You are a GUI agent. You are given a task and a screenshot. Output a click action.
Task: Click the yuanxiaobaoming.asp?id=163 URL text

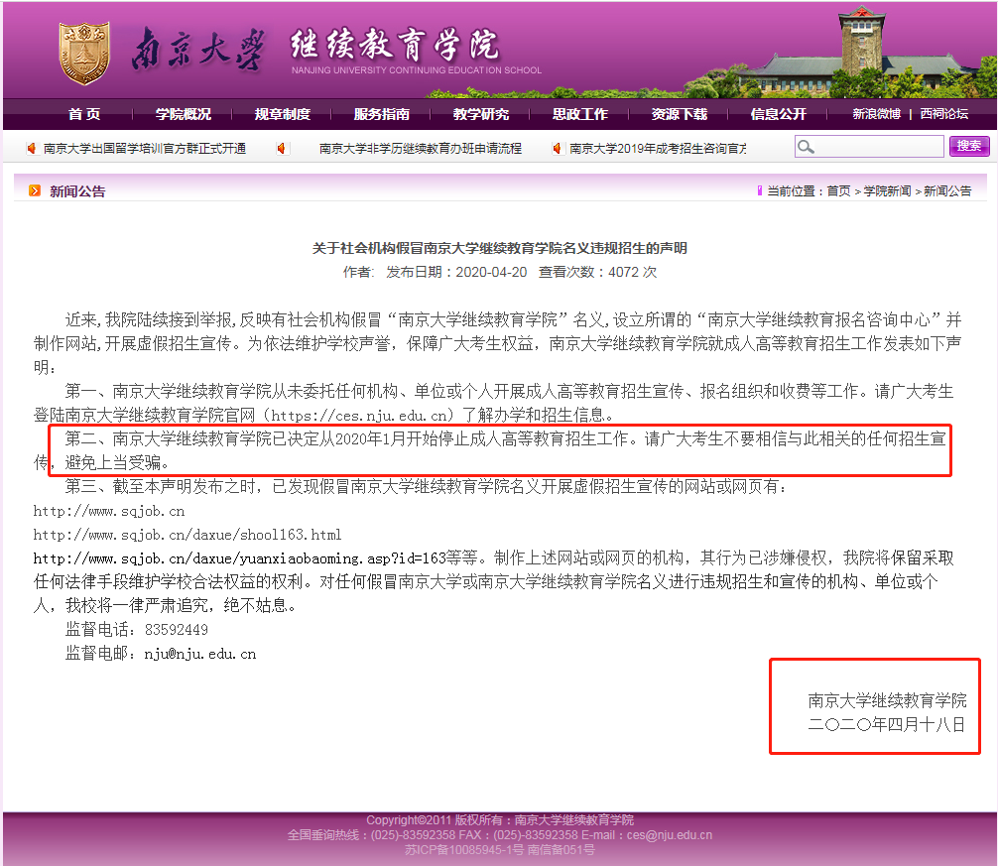point(239,558)
